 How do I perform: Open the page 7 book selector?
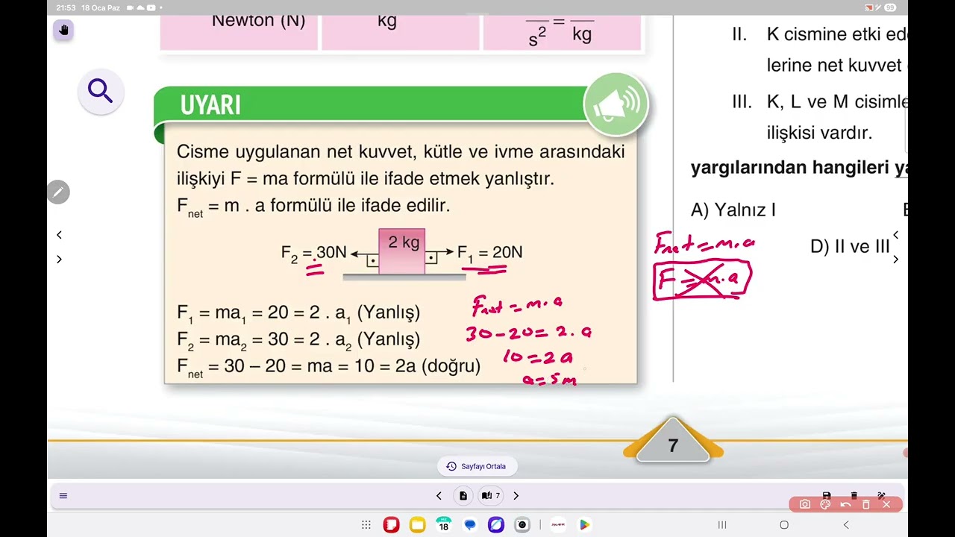click(x=491, y=496)
